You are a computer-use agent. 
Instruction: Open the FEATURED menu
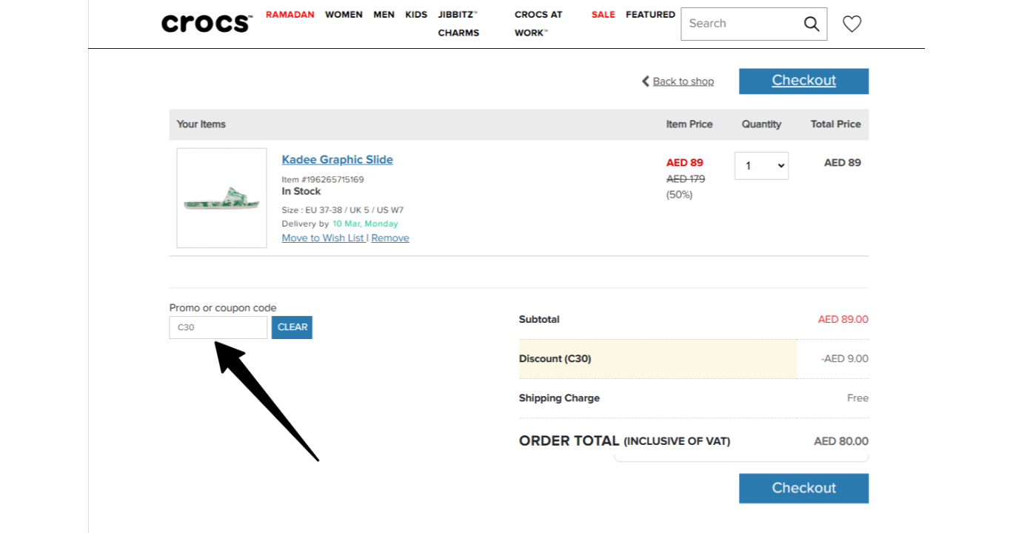coord(650,14)
